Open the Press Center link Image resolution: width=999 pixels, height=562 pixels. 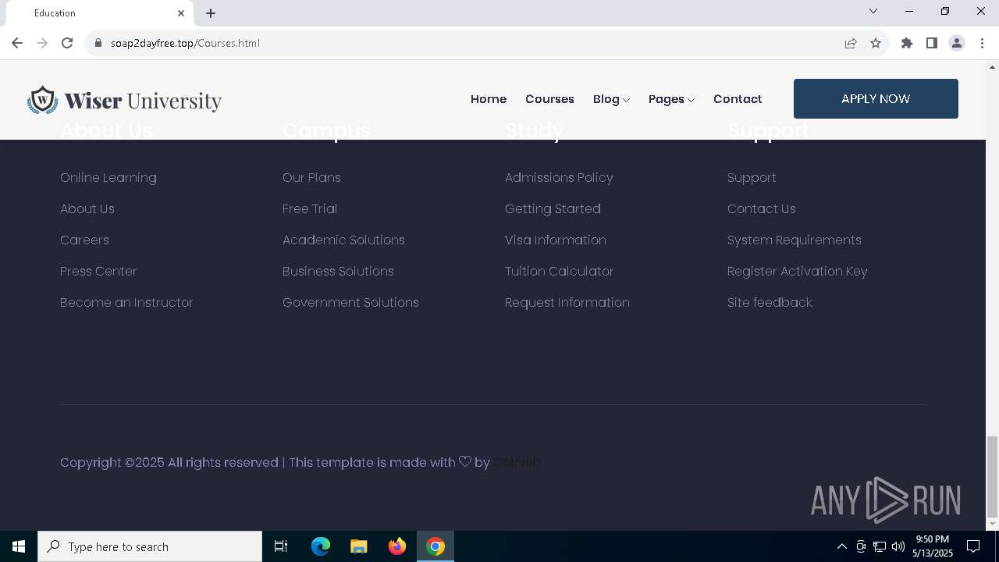[x=98, y=272]
